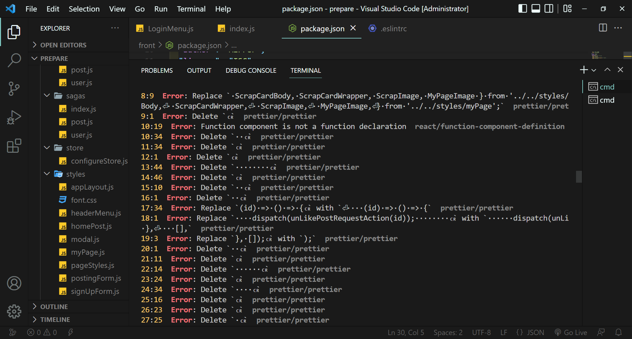
Task: Open the Source Control view
Action: point(14,89)
